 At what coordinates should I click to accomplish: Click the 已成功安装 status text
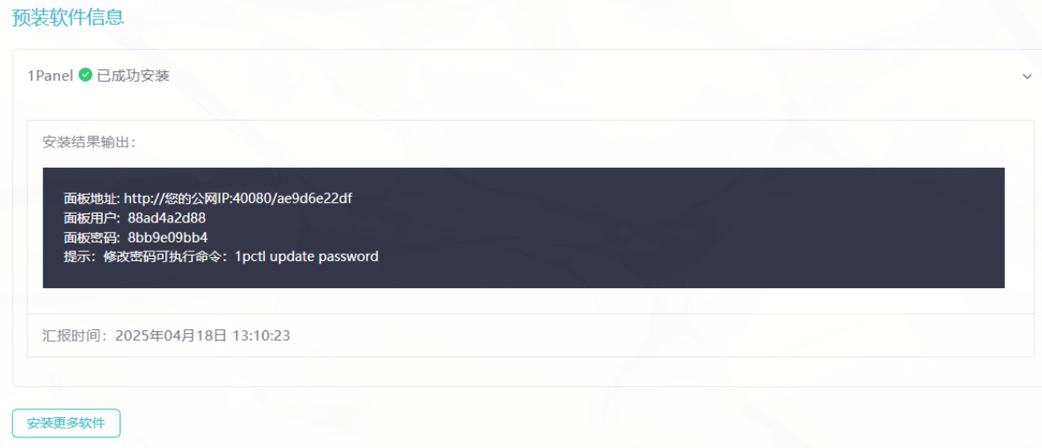click(133, 76)
